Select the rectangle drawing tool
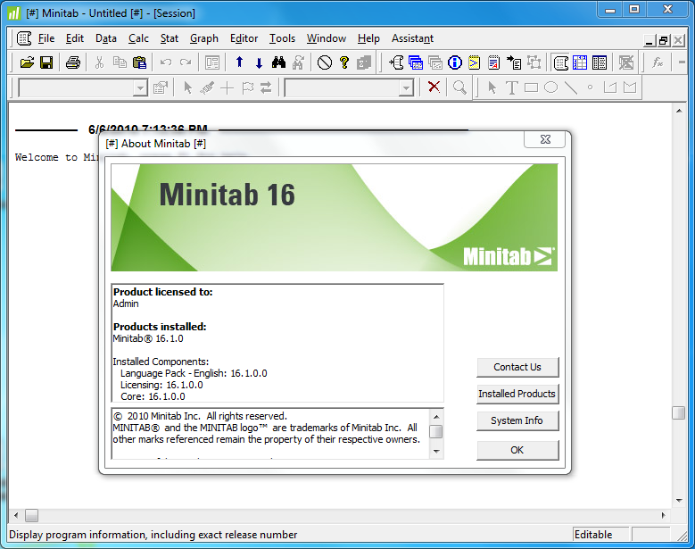This screenshot has width=695, height=549. 531,87
